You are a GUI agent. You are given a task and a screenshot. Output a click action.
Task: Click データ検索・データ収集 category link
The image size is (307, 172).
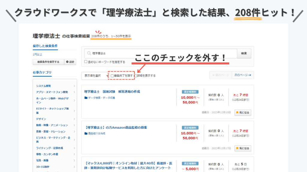[102, 98]
